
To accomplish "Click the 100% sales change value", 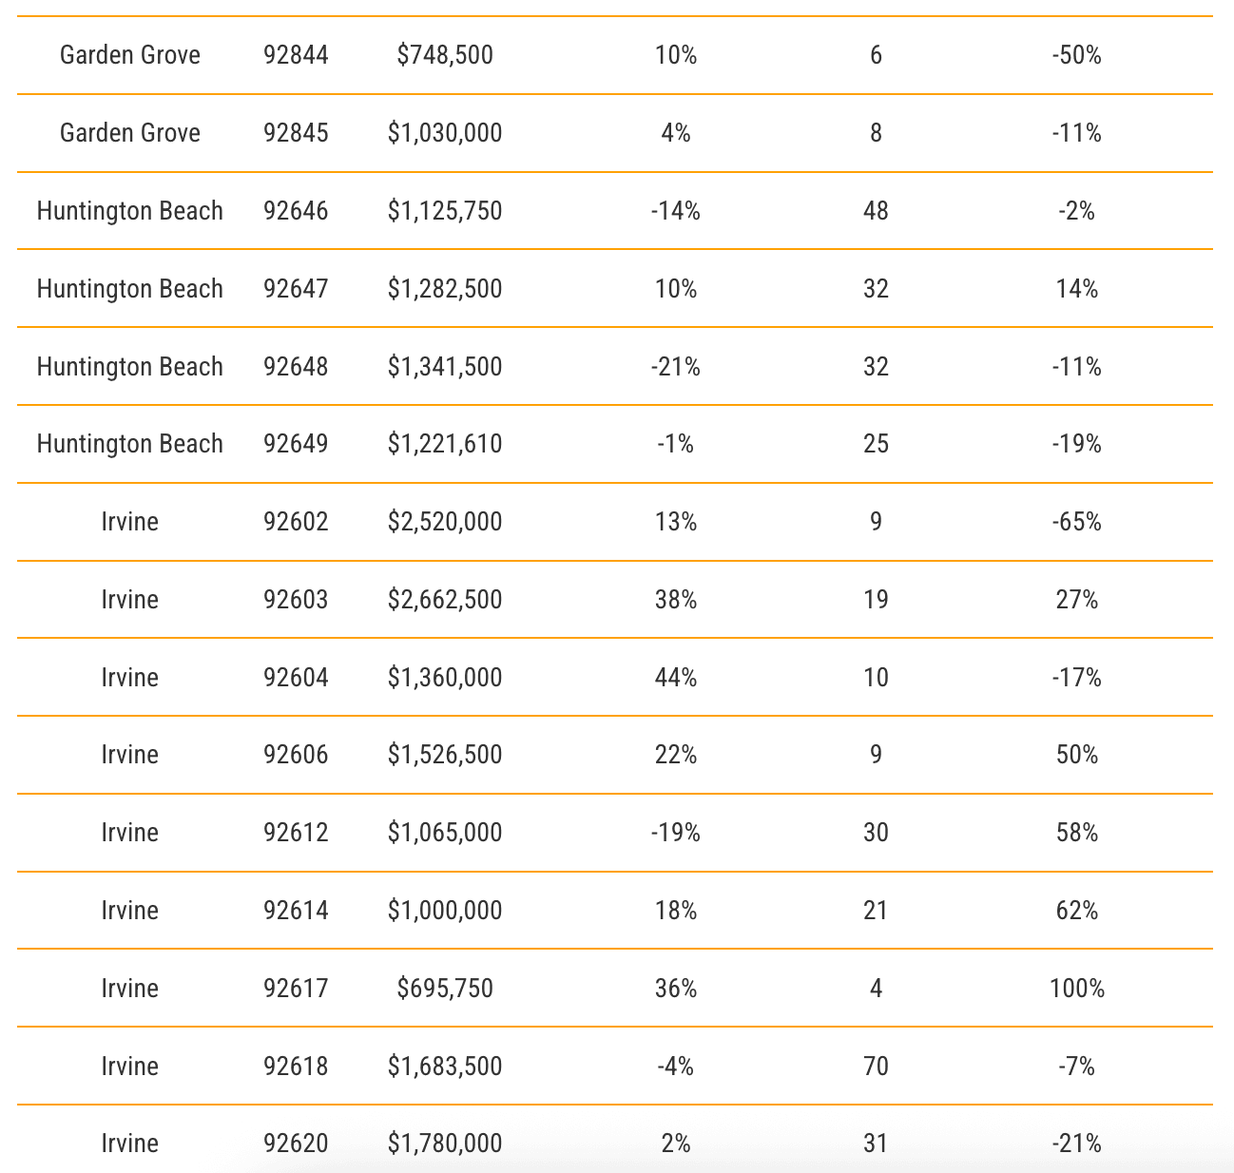I will (1076, 989).
